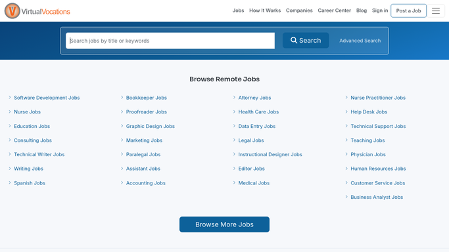Browse Graphic Design Jobs
This screenshot has height=252, width=449.
pyautogui.click(x=151, y=126)
